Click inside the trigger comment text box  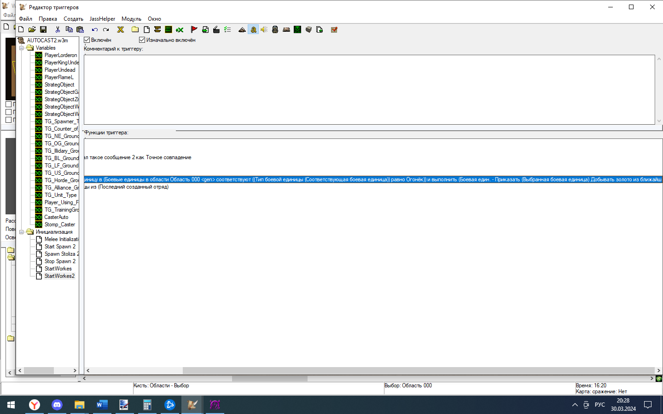[x=369, y=90]
